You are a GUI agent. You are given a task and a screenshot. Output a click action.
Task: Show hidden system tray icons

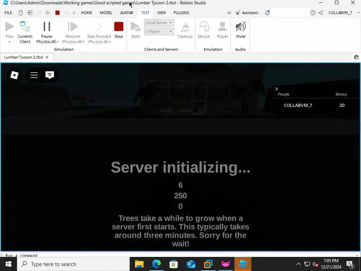tap(298, 264)
